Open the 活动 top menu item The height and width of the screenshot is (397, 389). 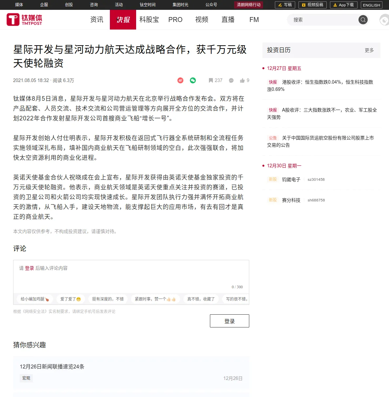pyautogui.click(x=119, y=5)
